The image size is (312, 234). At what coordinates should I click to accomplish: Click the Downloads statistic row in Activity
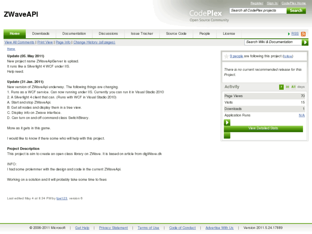click(x=264, y=109)
